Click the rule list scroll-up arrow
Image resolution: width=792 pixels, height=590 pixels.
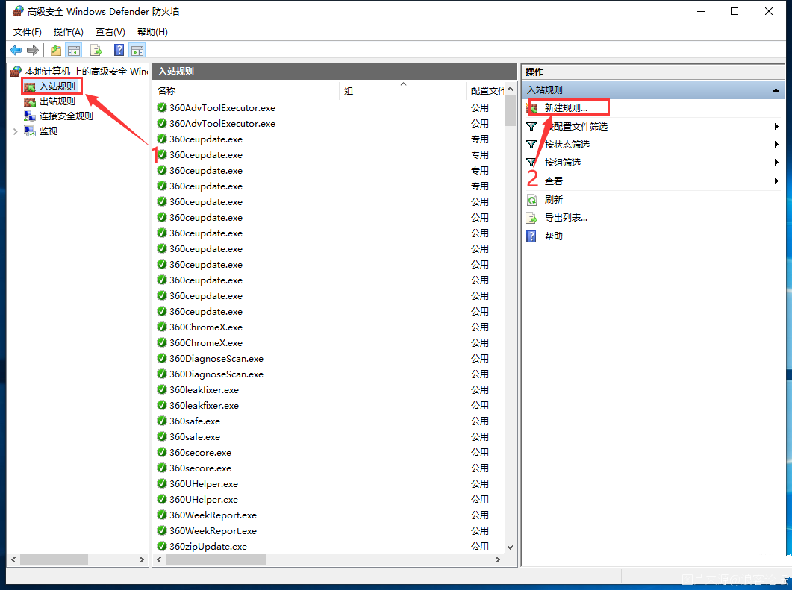pyautogui.click(x=510, y=90)
